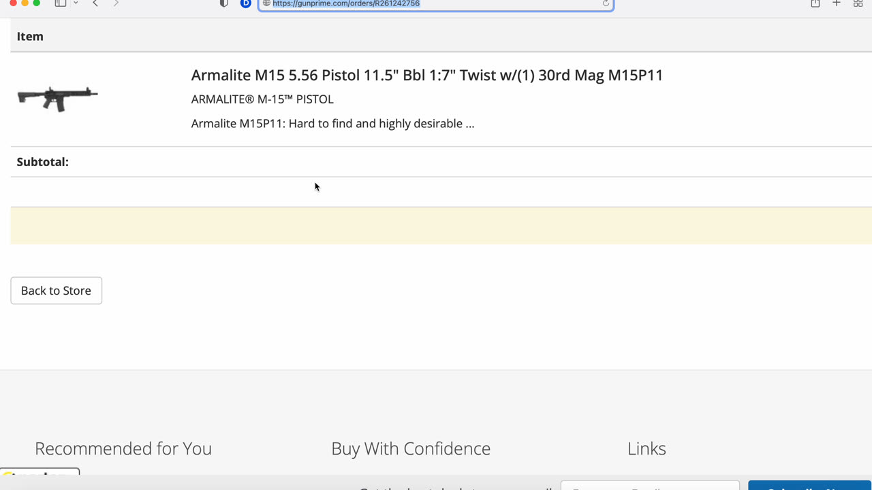Reload the page with the refresh icon
Viewport: 872px width, 490px height.
pyautogui.click(x=606, y=3)
